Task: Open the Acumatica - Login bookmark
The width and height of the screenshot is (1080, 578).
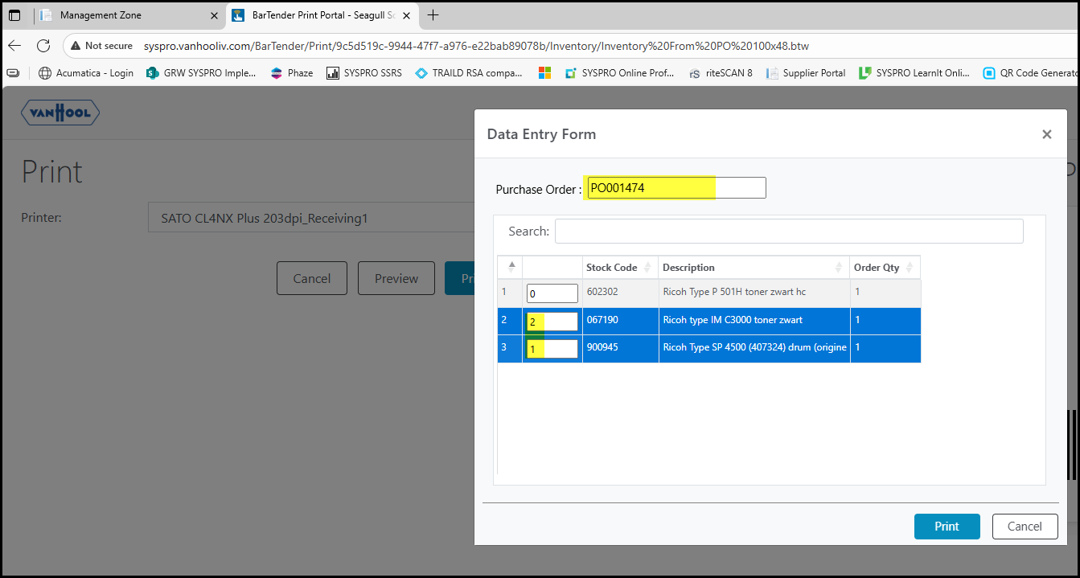Action: (x=86, y=73)
